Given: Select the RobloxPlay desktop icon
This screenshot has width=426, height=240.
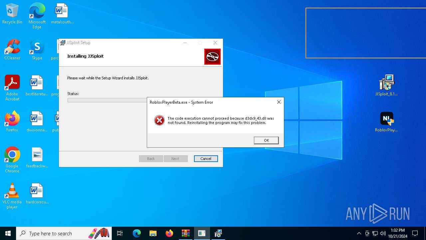Looking at the screenshot, I should pyautogui.click(x=386, y=122).
